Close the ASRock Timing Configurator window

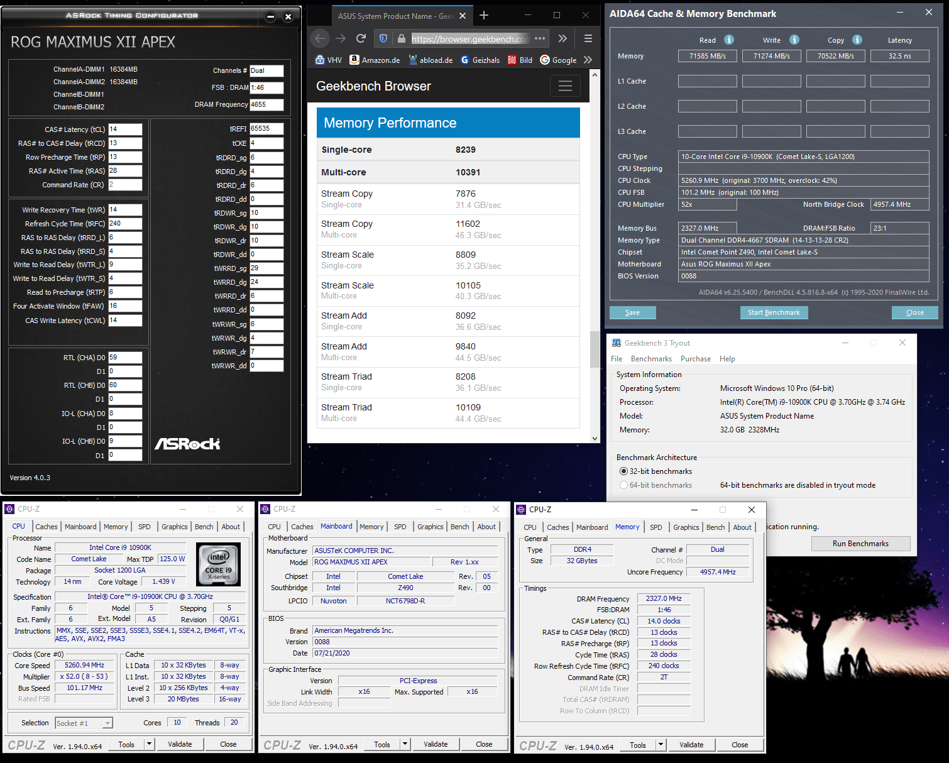pos(288,17)
